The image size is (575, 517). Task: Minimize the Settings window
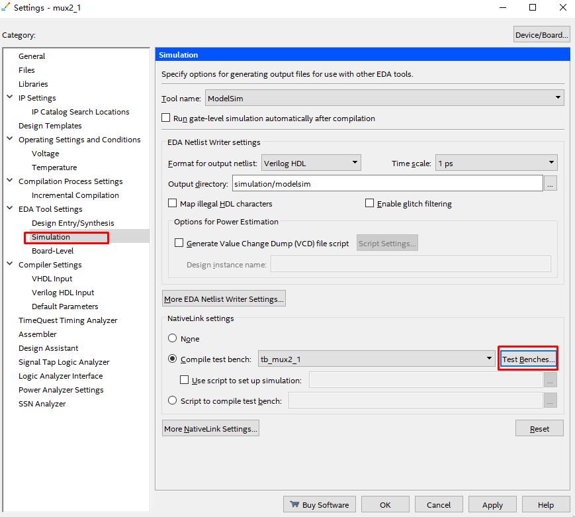click(503, 7)
